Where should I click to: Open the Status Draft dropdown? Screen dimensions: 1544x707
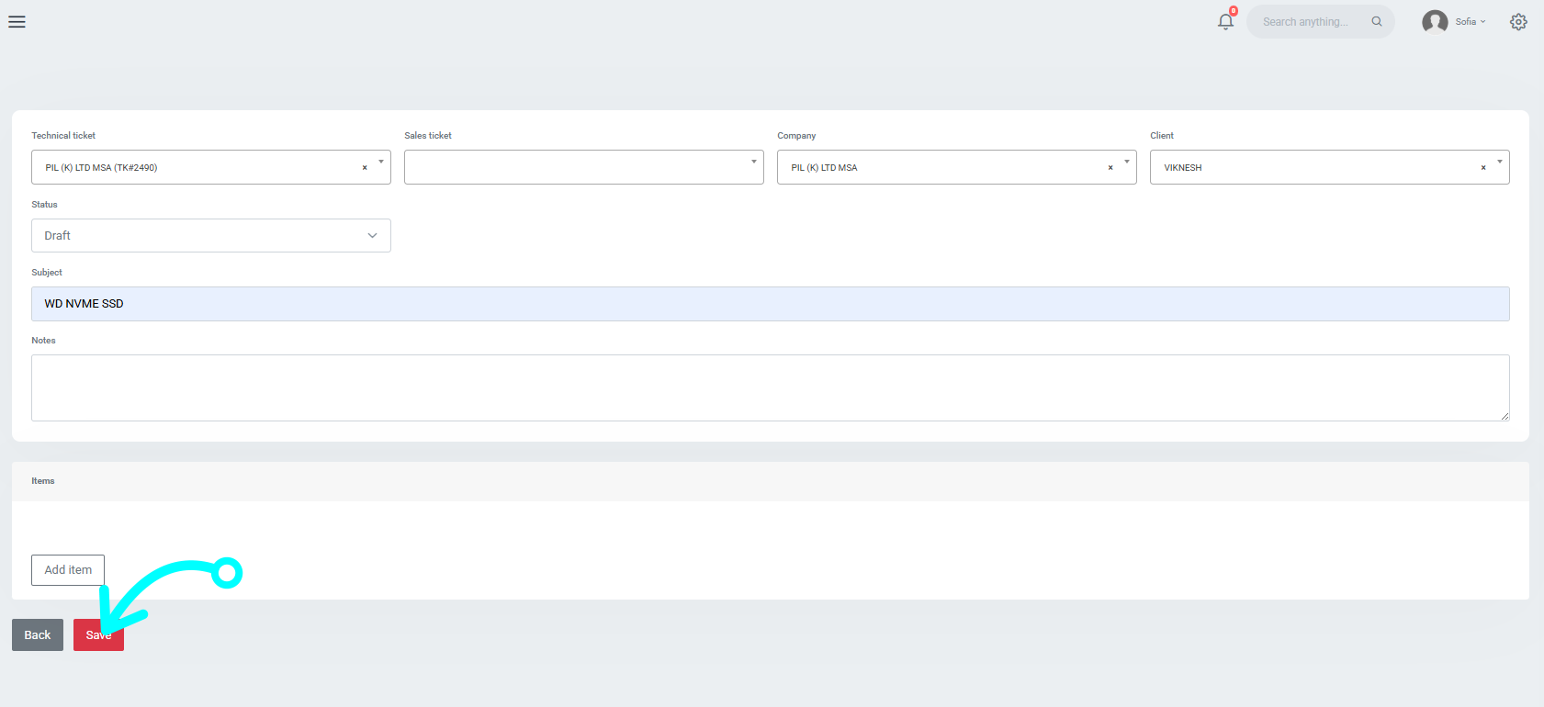coord(210,236)
